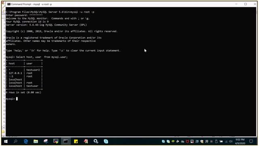
Task: Click the '::1' host cell
Action: tap(11, 76)
